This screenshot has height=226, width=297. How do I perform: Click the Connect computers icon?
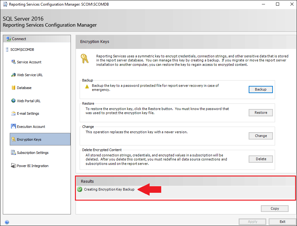click(8, 39)
